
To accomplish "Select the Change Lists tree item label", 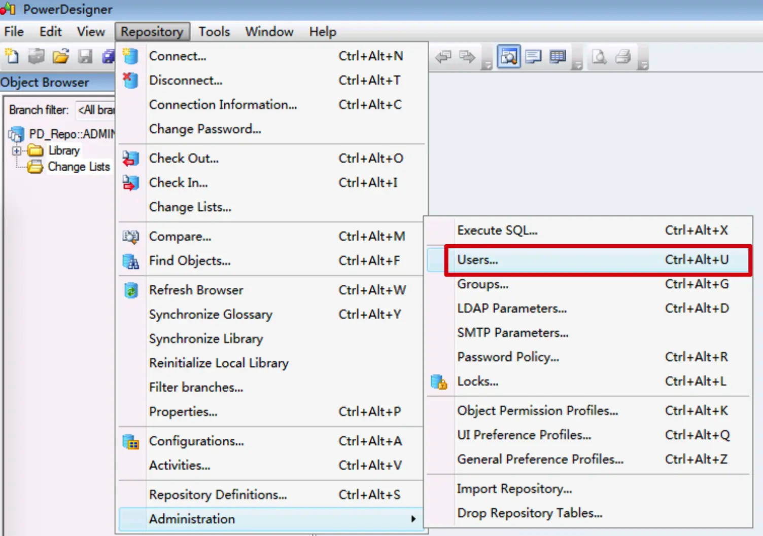I will point(79,167).
